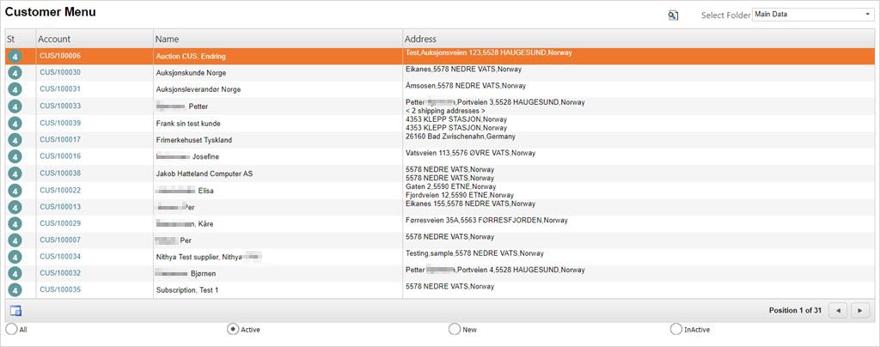
Task: Click status icon for Frank sin test kunde
Action: point(15,123)
